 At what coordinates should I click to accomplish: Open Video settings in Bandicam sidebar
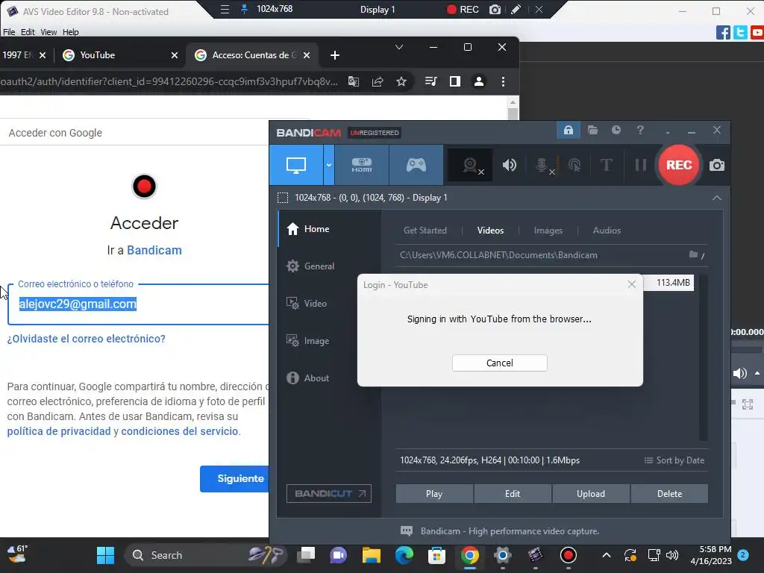pyautogui.click(x=307, y=304)
